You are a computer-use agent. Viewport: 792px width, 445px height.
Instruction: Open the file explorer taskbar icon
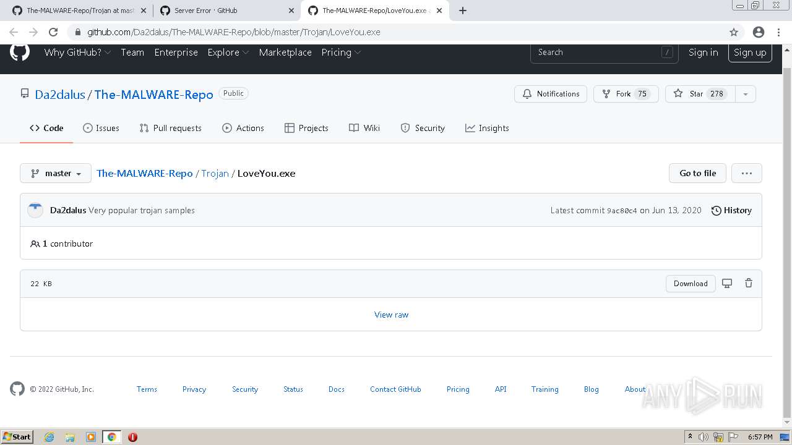pos(70,437)
